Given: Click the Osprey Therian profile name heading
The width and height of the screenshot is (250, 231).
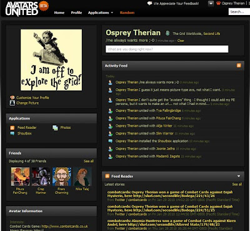Looking at the screenshot, I should (x=133, y=33).
